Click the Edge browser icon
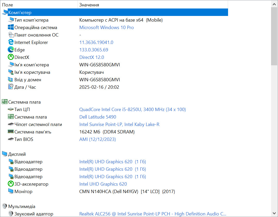 [x=11, y=50]
